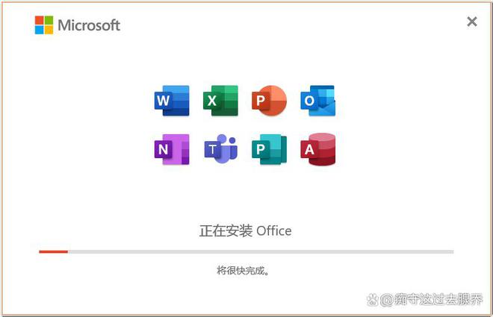Click the letter T tile on Teams icon
The height and width of the screenshot is (317, 493).
point(213,149)
